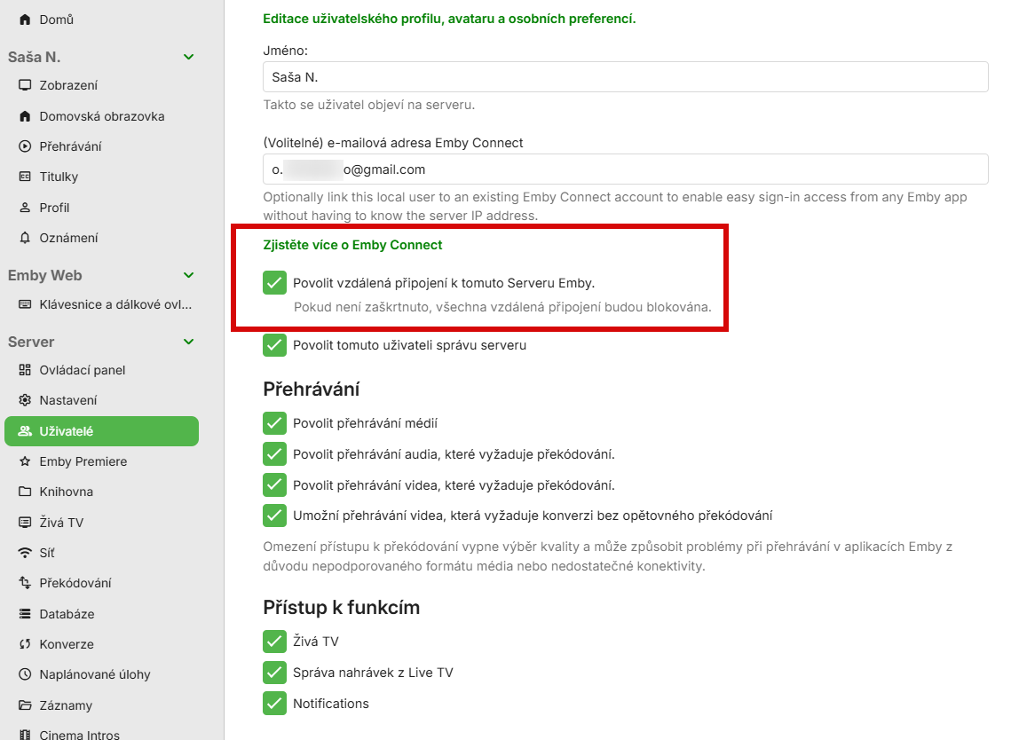
Task: Toggle Povolit přehrávání médií checkbox
Action: (x=275, y=423)
